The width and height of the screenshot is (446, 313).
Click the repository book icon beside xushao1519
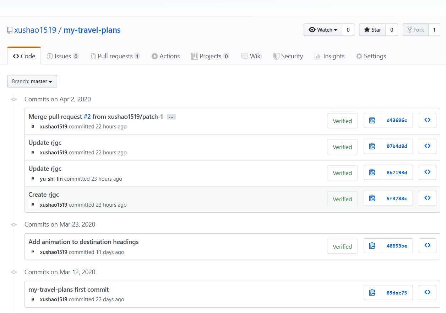[10, 30]
